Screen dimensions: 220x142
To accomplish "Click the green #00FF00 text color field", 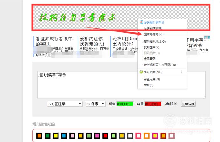I will 125,104.
